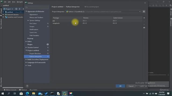Image resolution: width=172 pixels, height=96 pixels.
Task: Click the Latest version column header
Action: click(118, 18)
